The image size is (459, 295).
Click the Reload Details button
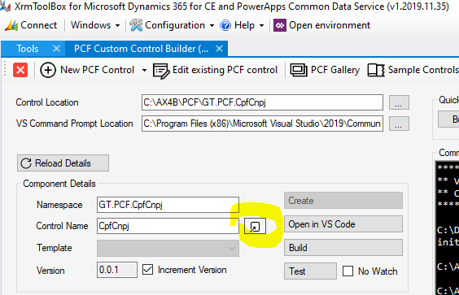pos(63,163)
